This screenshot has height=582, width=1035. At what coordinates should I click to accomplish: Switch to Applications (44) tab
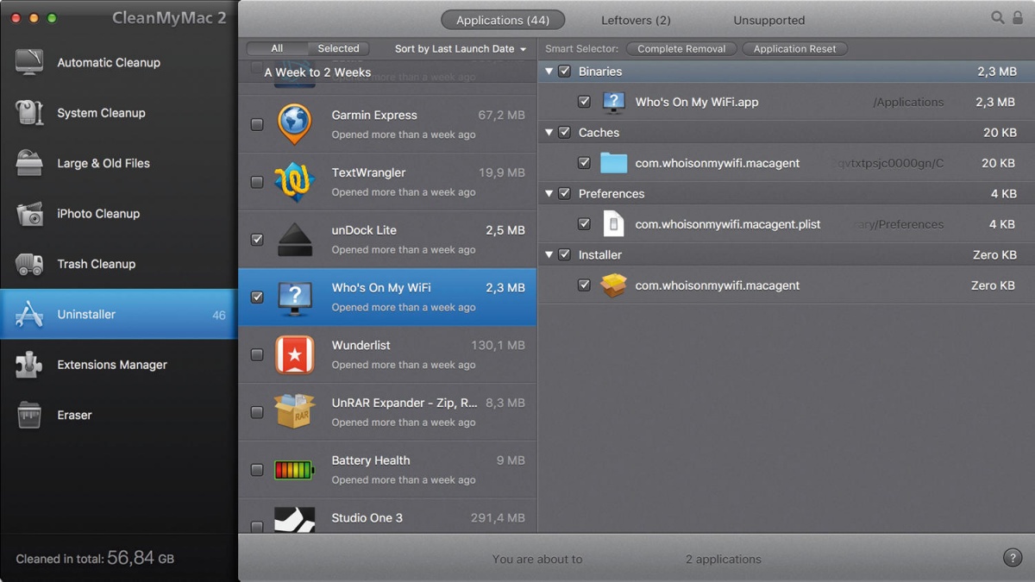pos(503,20)
